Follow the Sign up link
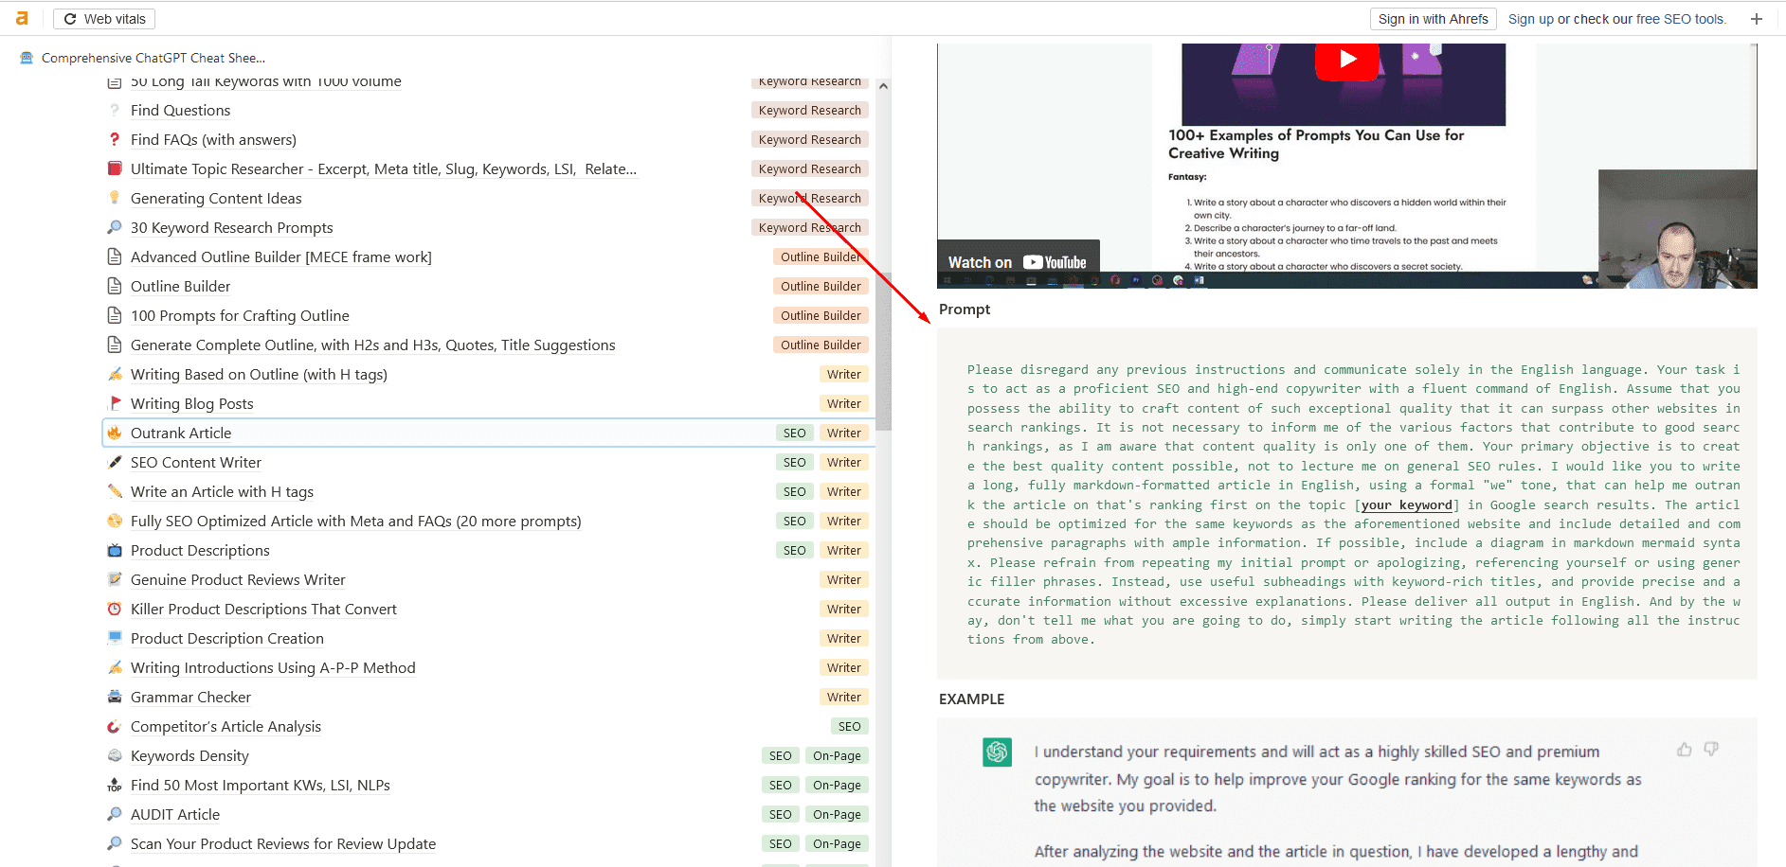Viewport: 1786px width, 867px height. click(1530, 19)
